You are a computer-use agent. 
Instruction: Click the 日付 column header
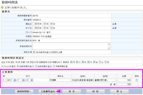point(28,76)
